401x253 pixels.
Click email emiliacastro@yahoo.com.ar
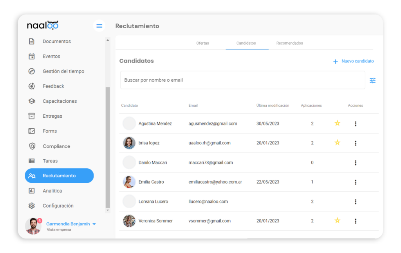(x=215, y=182)
